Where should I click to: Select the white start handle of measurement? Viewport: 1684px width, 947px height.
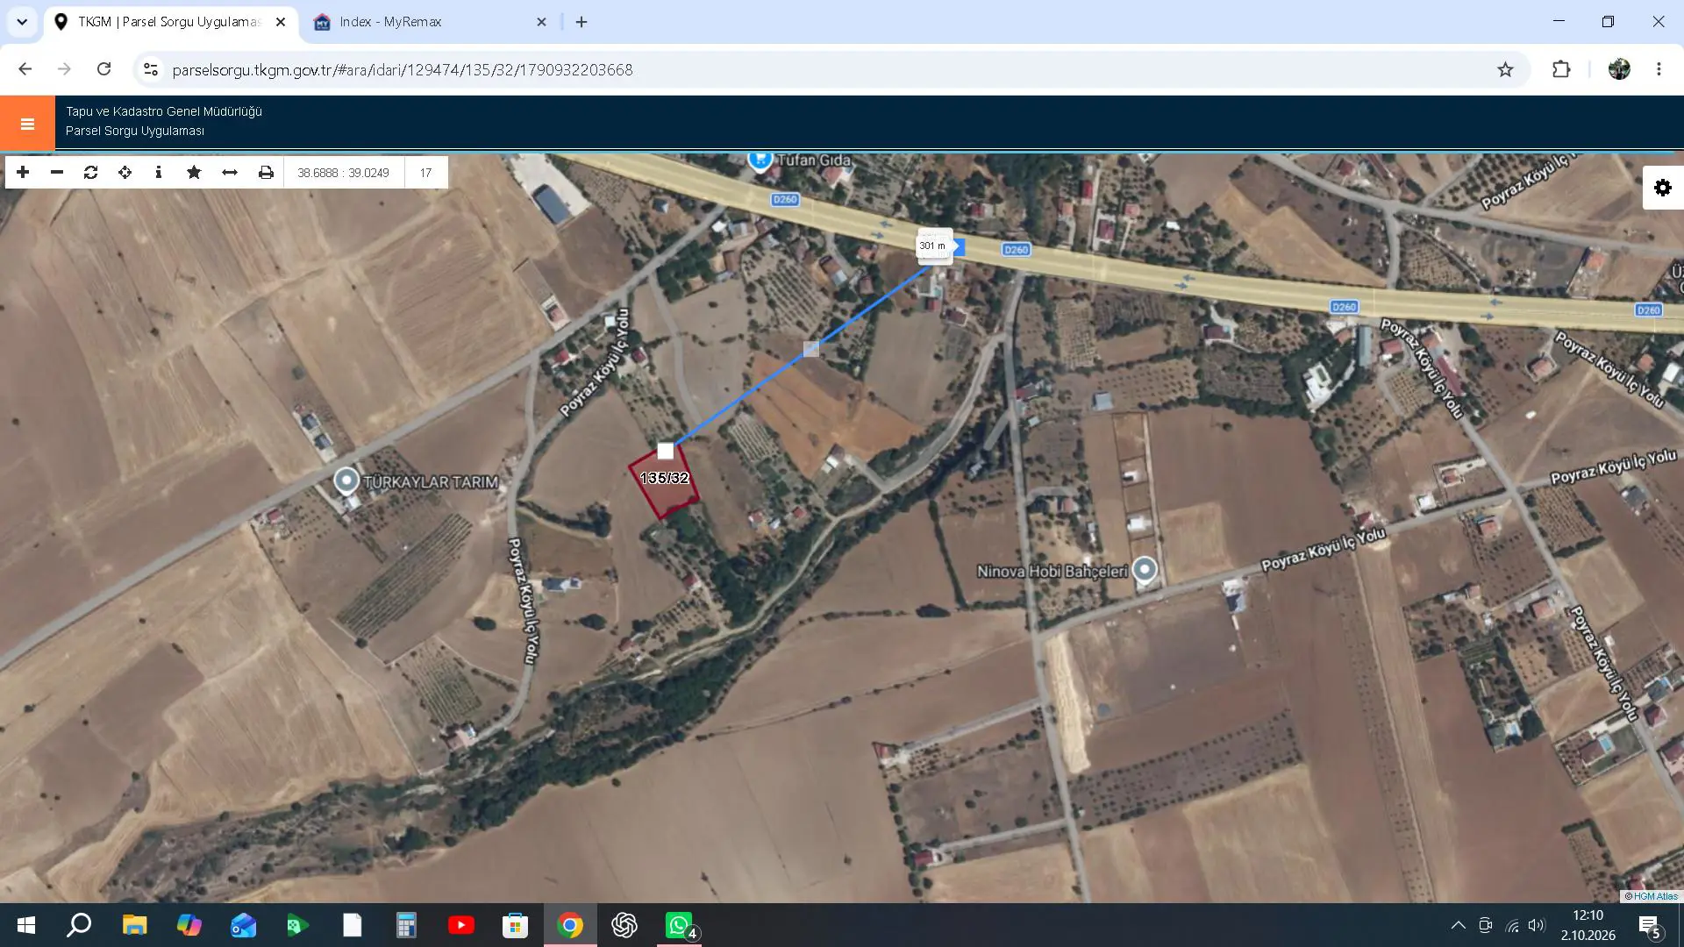click(666, 451)
